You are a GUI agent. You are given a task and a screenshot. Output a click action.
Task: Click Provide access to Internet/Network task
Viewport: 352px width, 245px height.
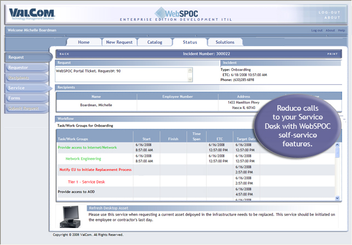coord(87,147)
